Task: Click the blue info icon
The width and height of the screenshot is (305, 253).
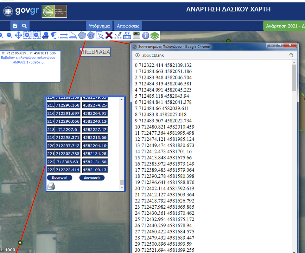Action: click(x=145, y=35)
